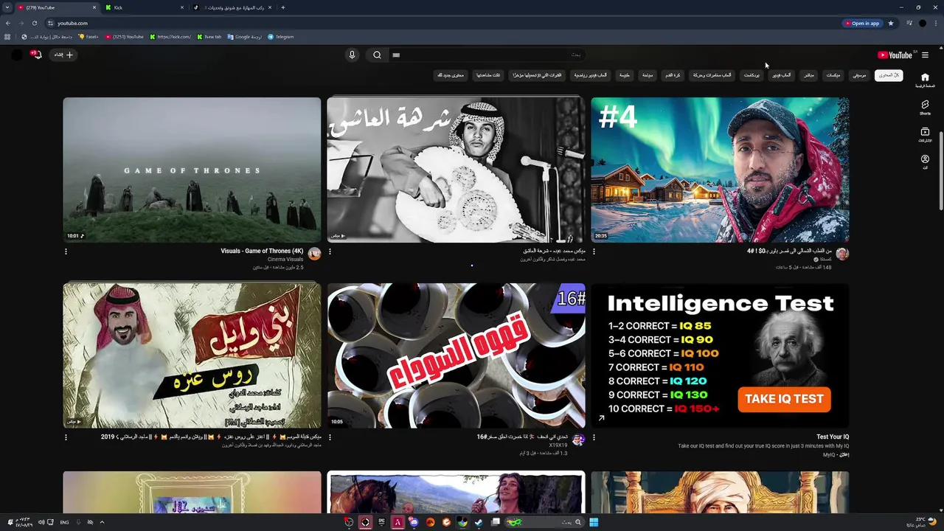This screenshot has height=531, width=944.
Task: Open the 'بني وايل' video thumbnail
Action: click(192, 355)
